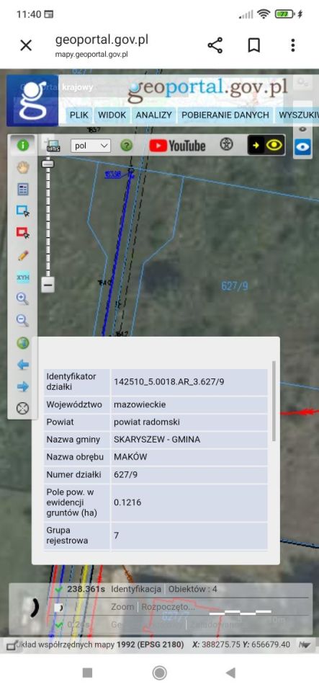Screen dimensions: 319x692
Task: Click the geoportal.gov.pl address title
Action: point(102,40)
